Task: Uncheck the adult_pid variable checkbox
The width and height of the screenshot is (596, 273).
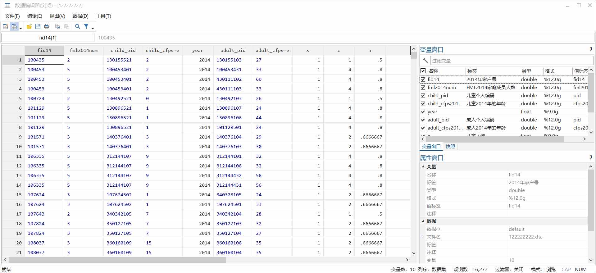Action: 423,120
